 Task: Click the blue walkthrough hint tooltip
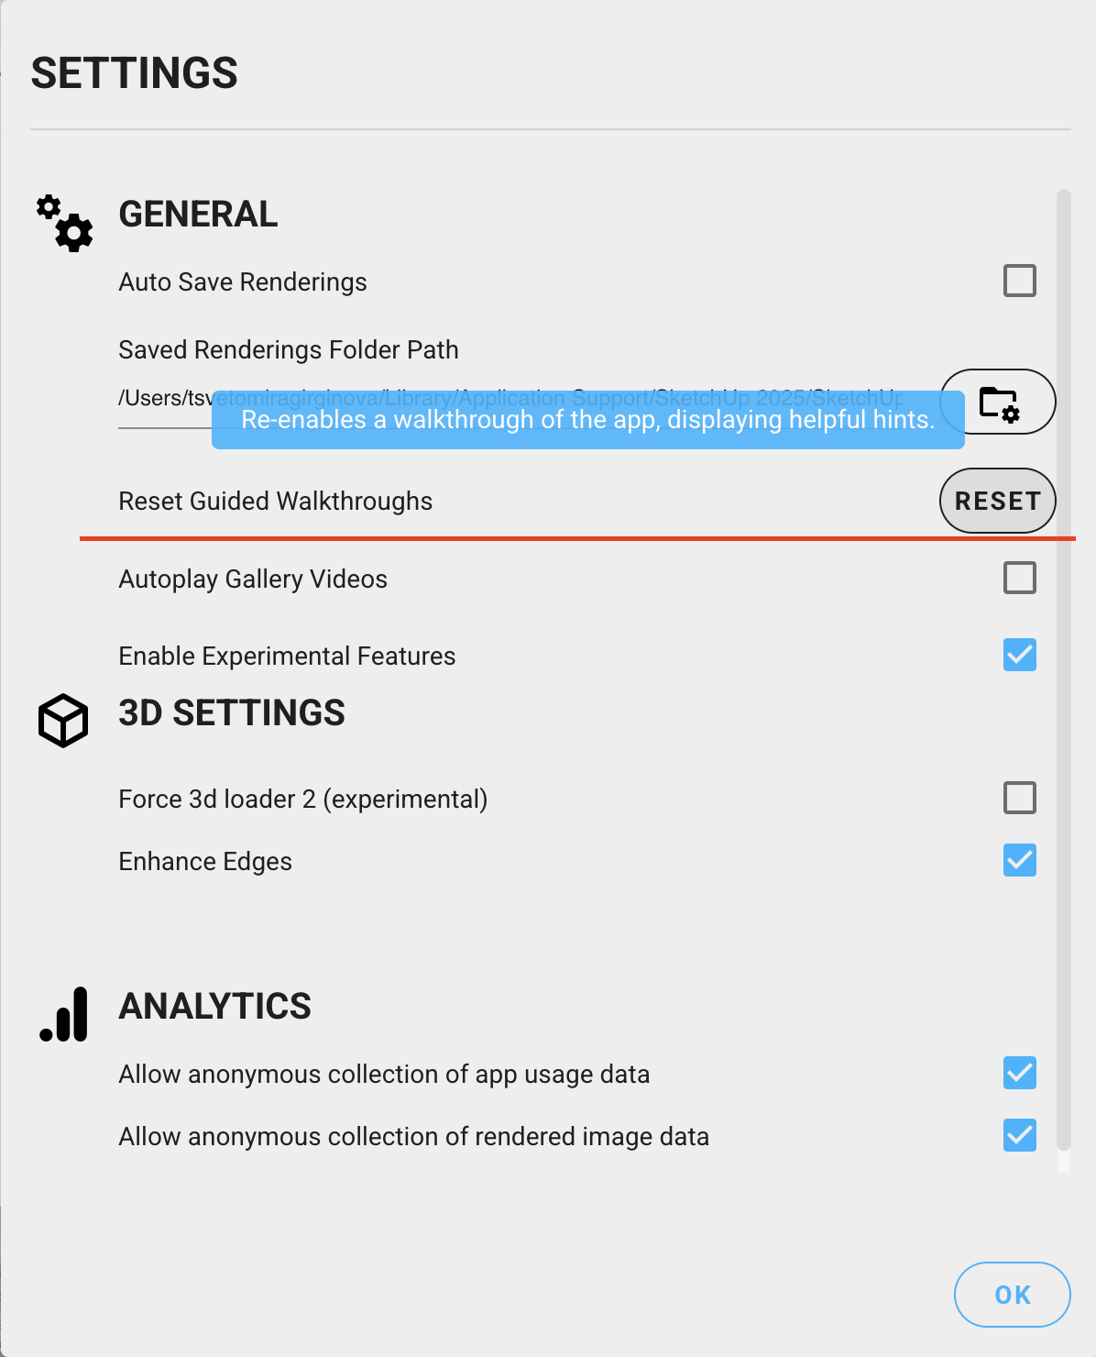[588, 420]
